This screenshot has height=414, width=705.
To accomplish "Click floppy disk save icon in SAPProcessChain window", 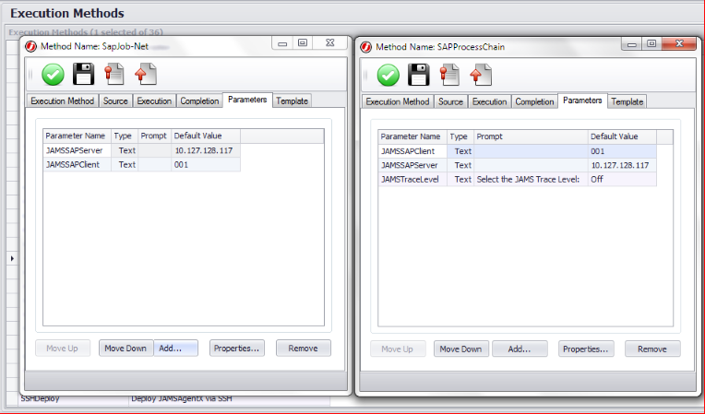I will (419, 75).
